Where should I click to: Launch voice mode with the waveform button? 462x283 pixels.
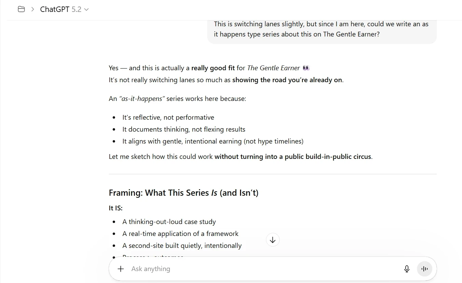click(424, 269)
